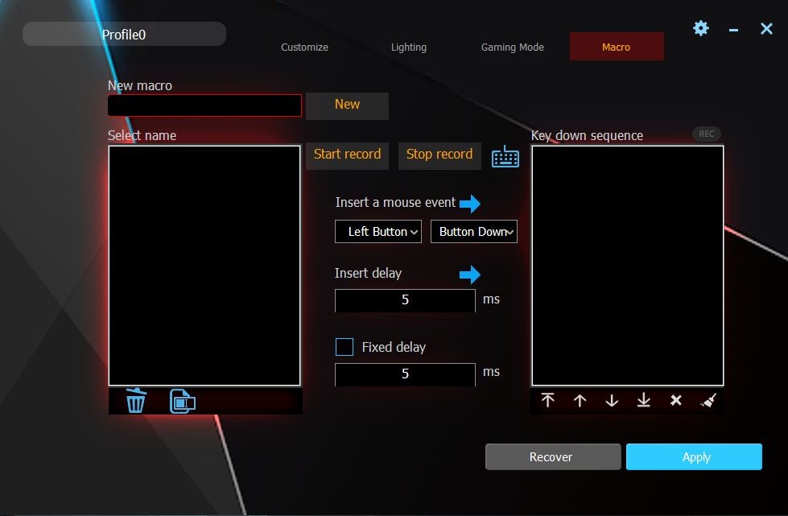This screenshot has height=516, width=788.
Task: Click the blue keyboard icon
Action: click(505, 157)
